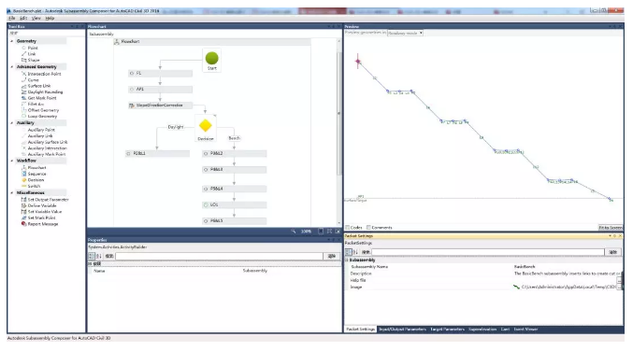Click the flowchart zoom magnifier icon
633x351 pixels.
[294, 232]
